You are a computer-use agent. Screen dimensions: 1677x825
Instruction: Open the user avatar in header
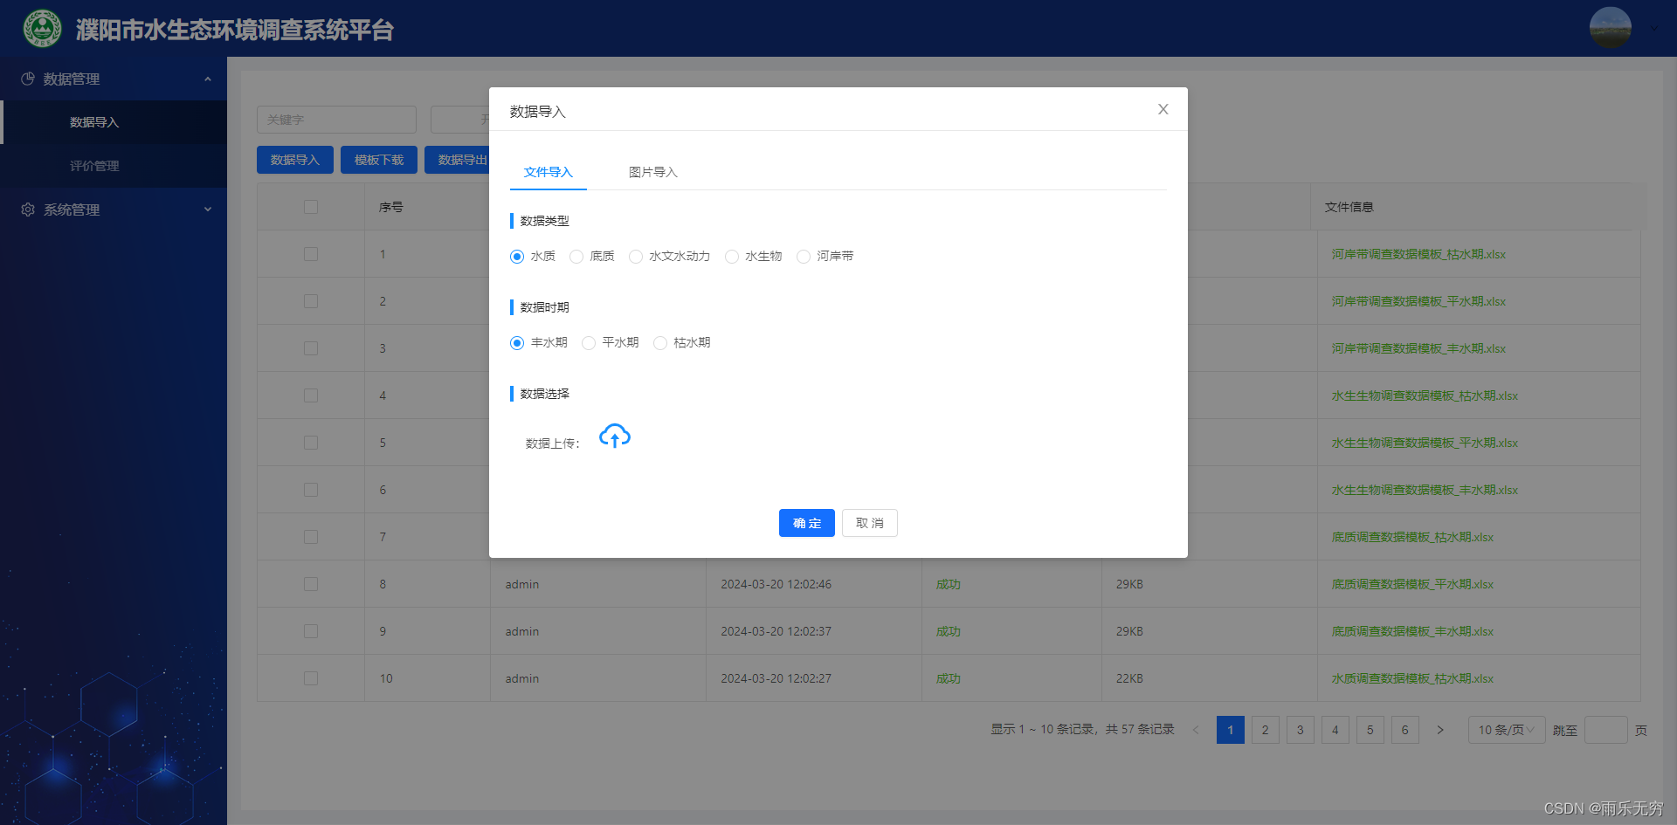tap(1610, 28)
